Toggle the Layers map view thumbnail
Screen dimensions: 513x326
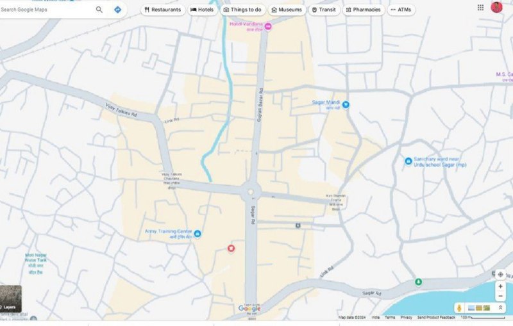tap(11, 298)
